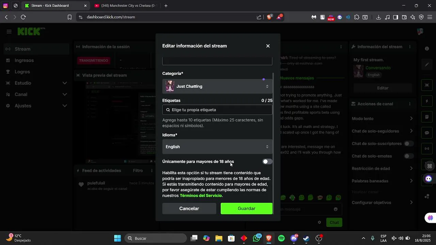Toggle Chat de solo-emotes switch
Viewport: 436px width, 245px height.
409,156
